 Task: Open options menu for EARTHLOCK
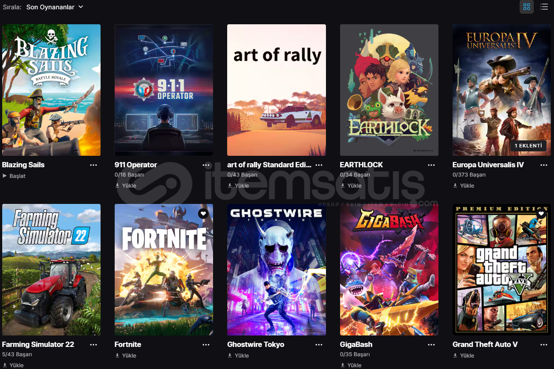point(431,165)
